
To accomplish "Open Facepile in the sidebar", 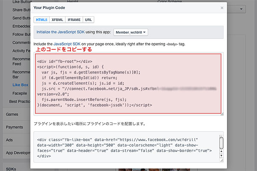I will [x=20, y=93].
